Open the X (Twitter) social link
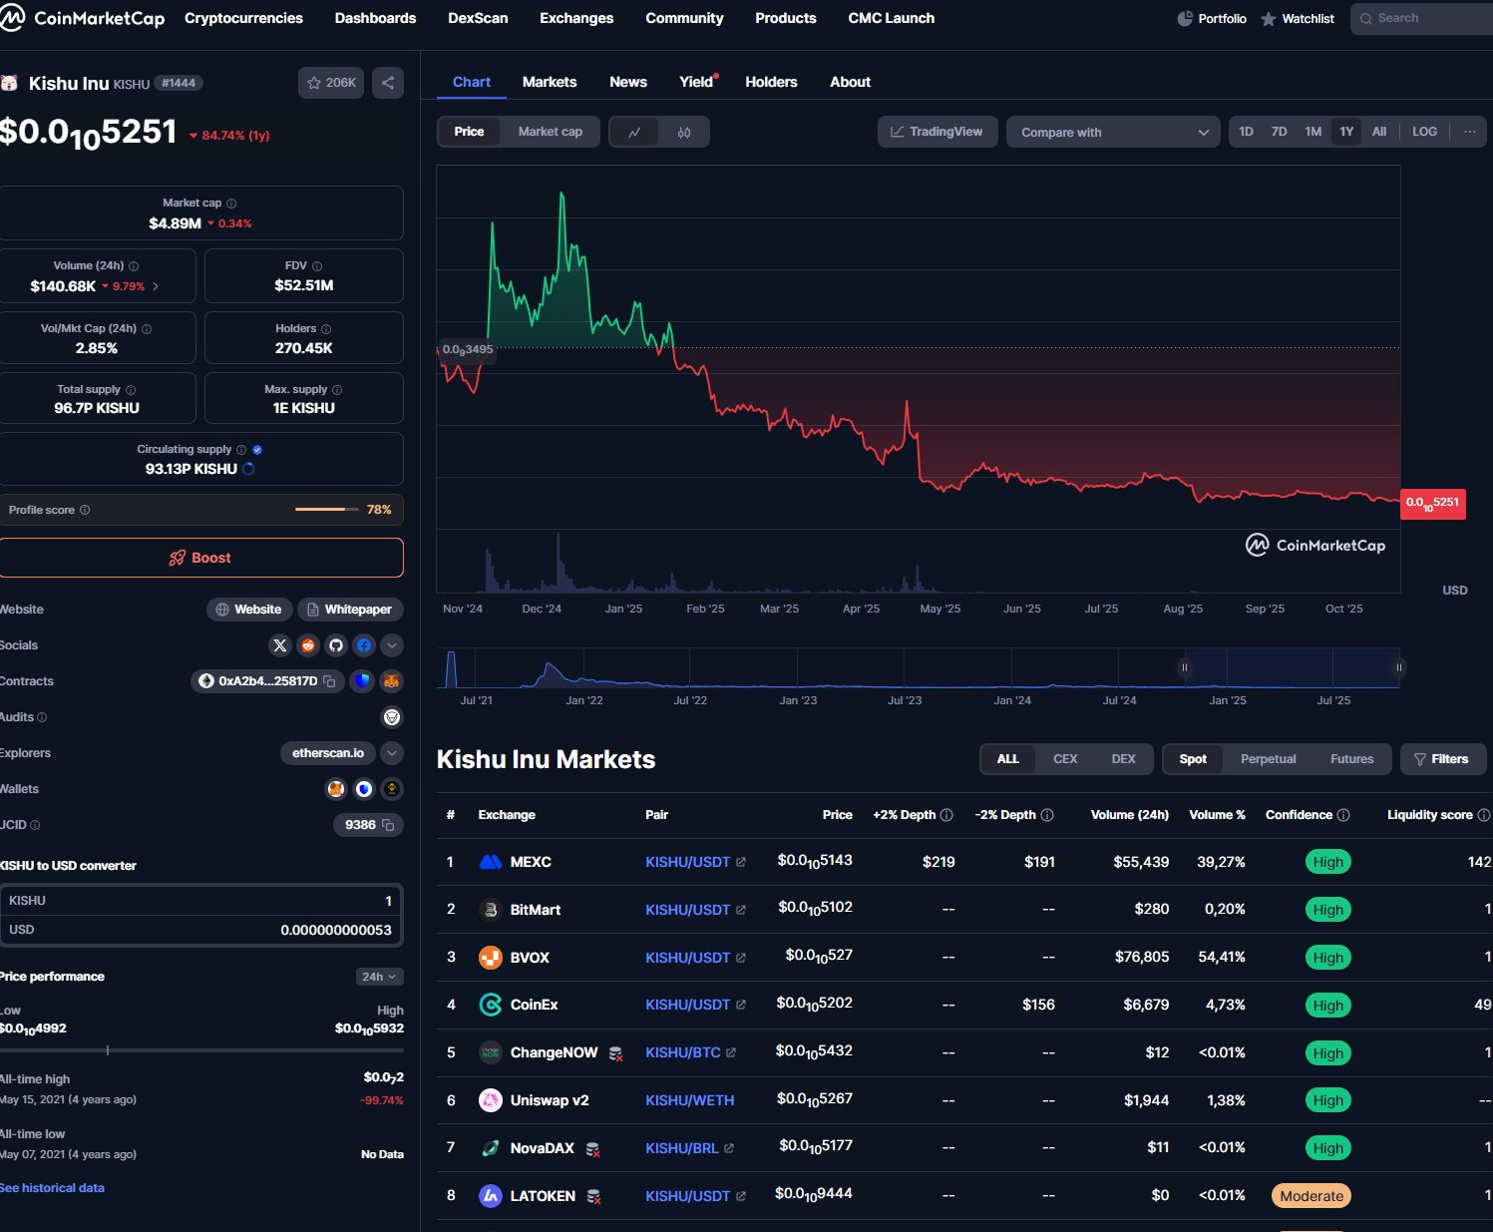 tap(280, 645)
